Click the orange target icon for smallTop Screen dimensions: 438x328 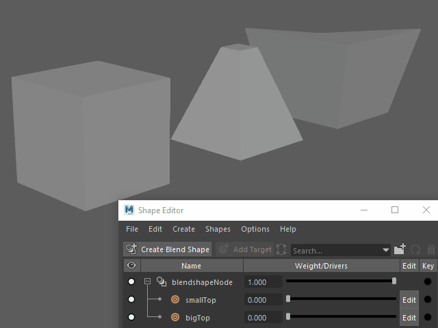pyautogui.click(x=175, y=299)
